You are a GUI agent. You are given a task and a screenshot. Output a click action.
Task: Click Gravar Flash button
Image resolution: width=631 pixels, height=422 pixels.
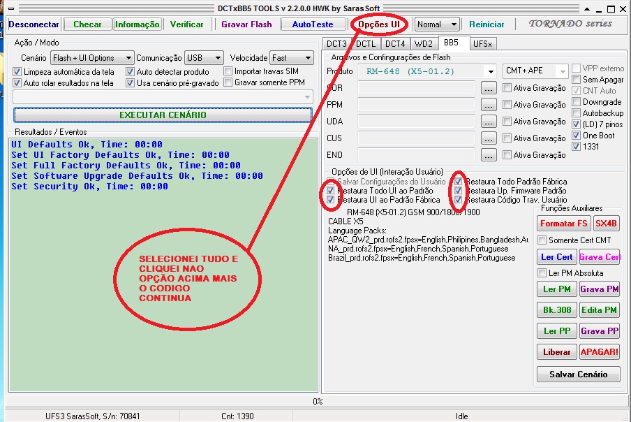click(246, 24)
